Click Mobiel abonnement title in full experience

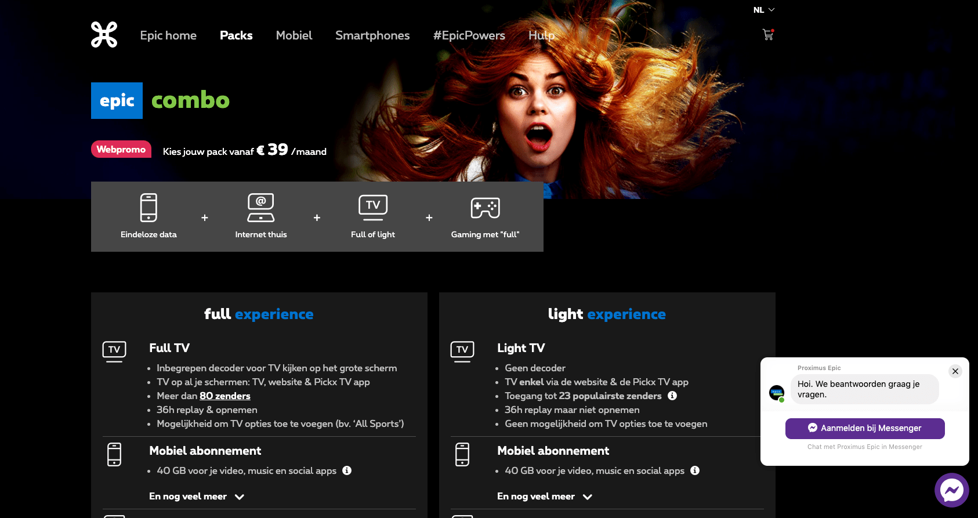pyautogui.click(x=205, y=451)
